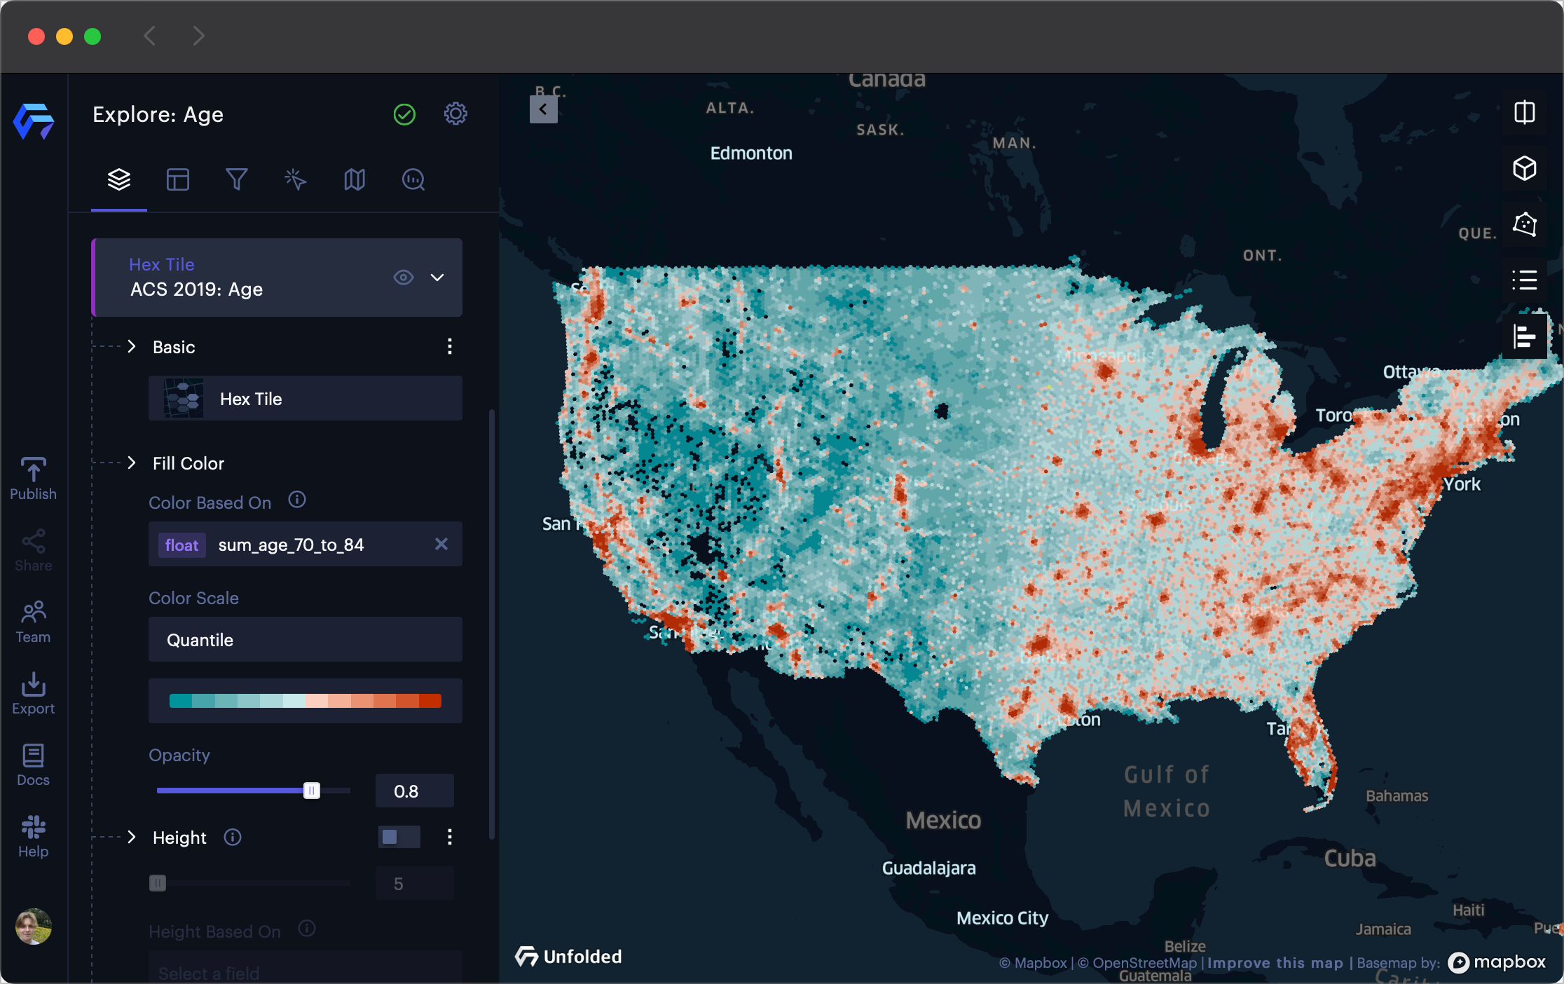Collapse side panel with arrow button
Screen dimensions: 1564x984
(x=543, y=109)
